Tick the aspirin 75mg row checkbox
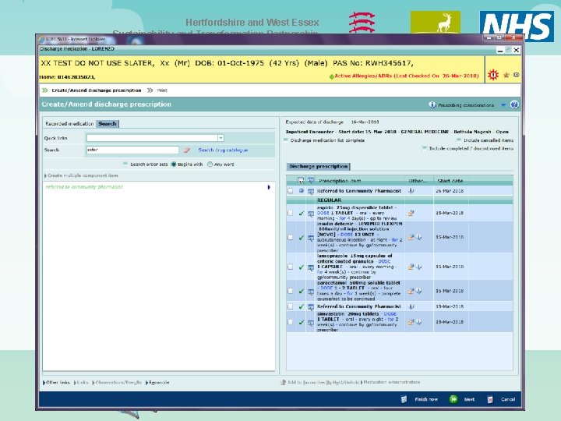The height and width of the screenshot is (421, 561). coord(290,213)
